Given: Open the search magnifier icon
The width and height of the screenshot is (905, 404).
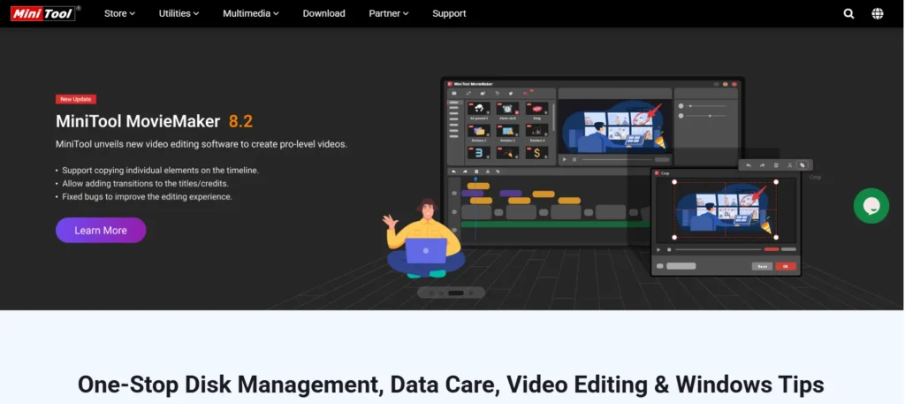Looking at the screenshot, I should tap(848, 13).
